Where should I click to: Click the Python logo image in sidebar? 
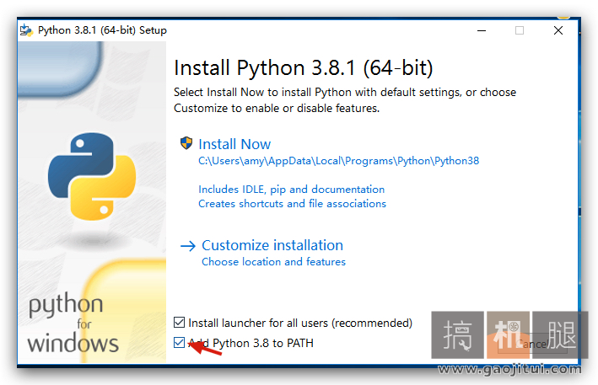(x=92, y=176)
